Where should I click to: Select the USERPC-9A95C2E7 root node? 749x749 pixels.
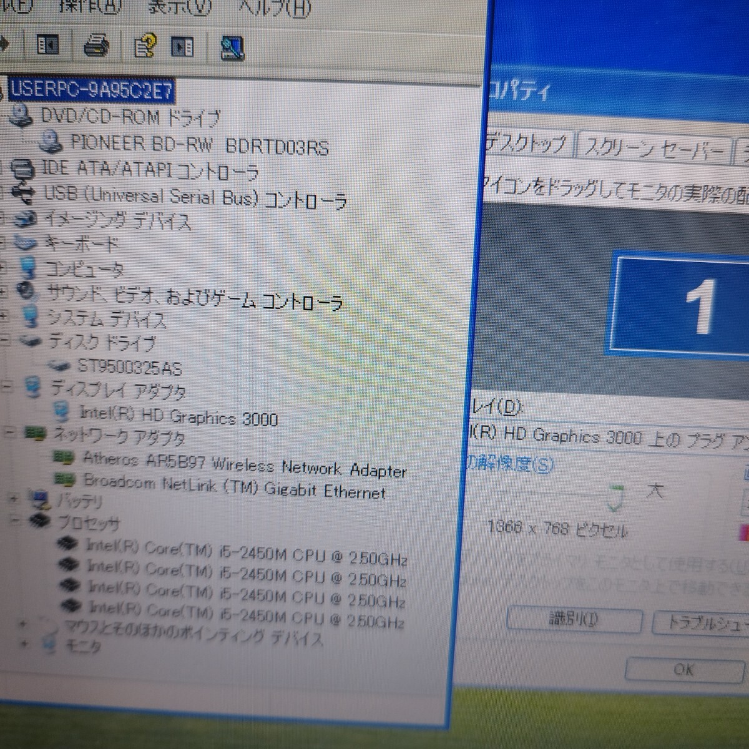tap(91, 90)
